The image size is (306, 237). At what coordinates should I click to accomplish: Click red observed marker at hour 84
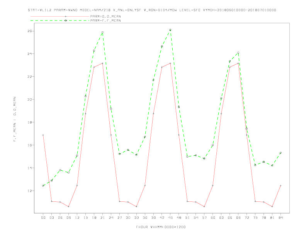(280, 185)
